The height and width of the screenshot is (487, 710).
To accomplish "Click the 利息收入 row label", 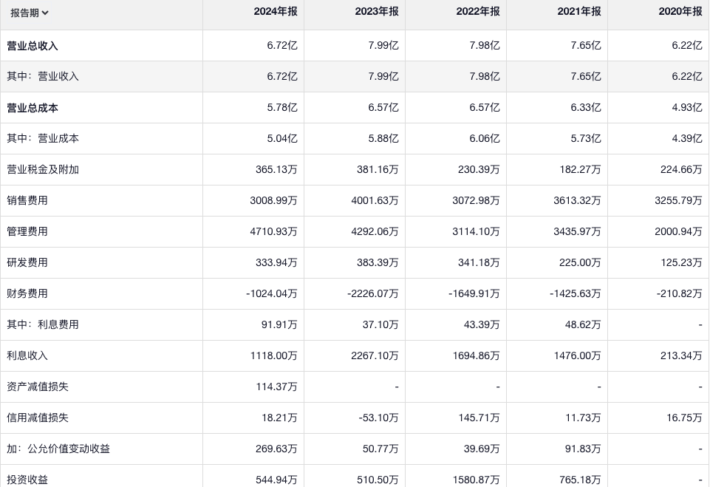I will click(x=27, y=355).
